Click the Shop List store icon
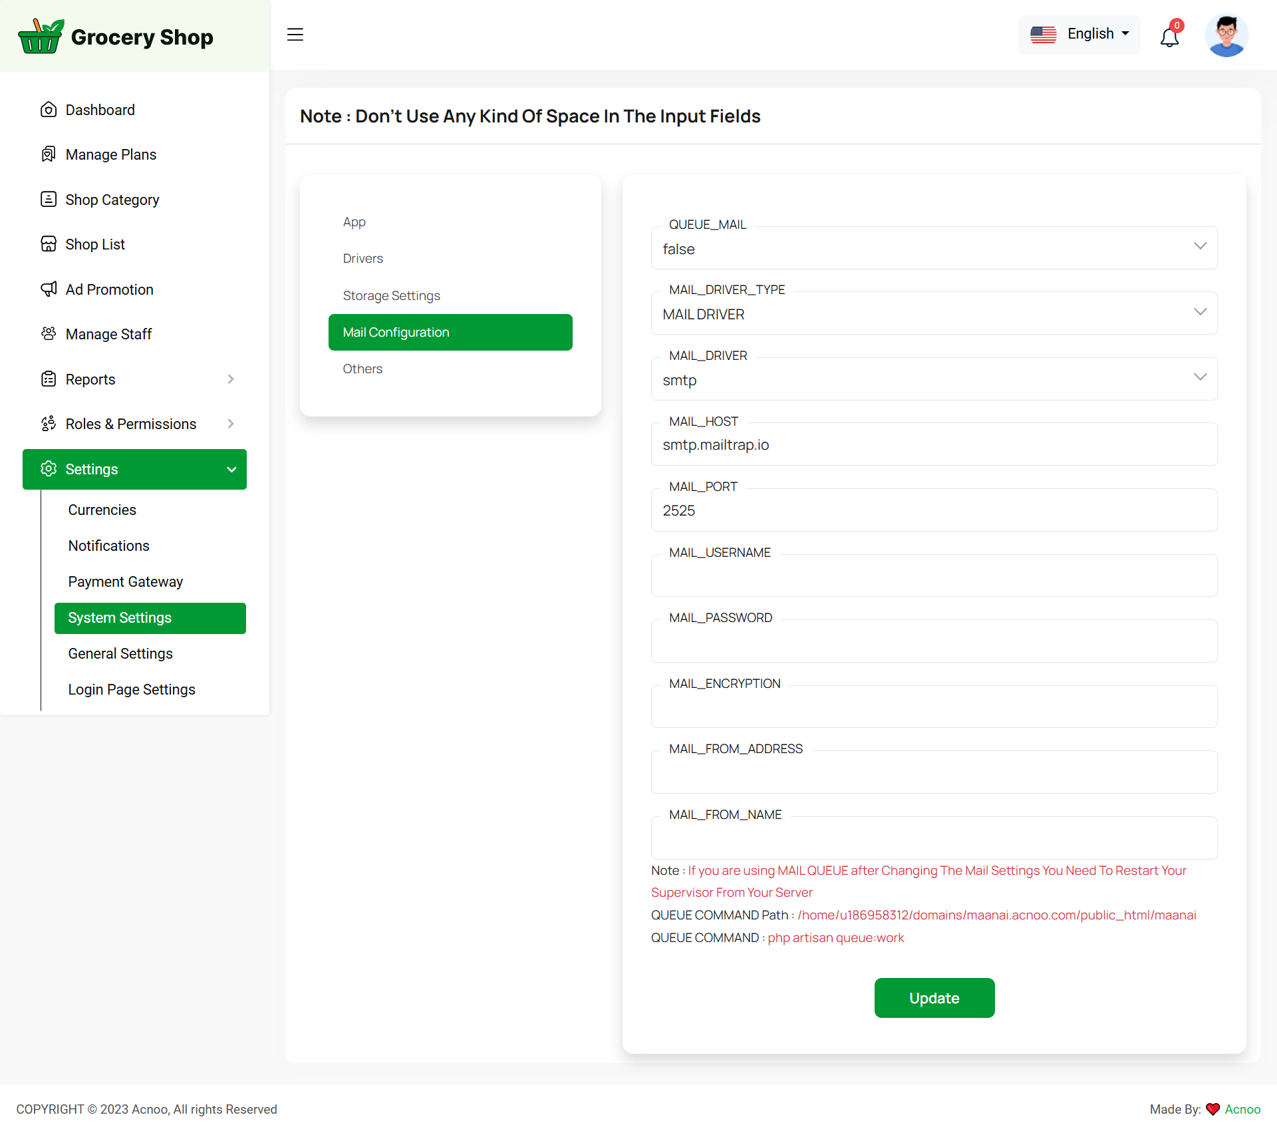Screen dimensions: 1277x1135 (x=49, y=244)
